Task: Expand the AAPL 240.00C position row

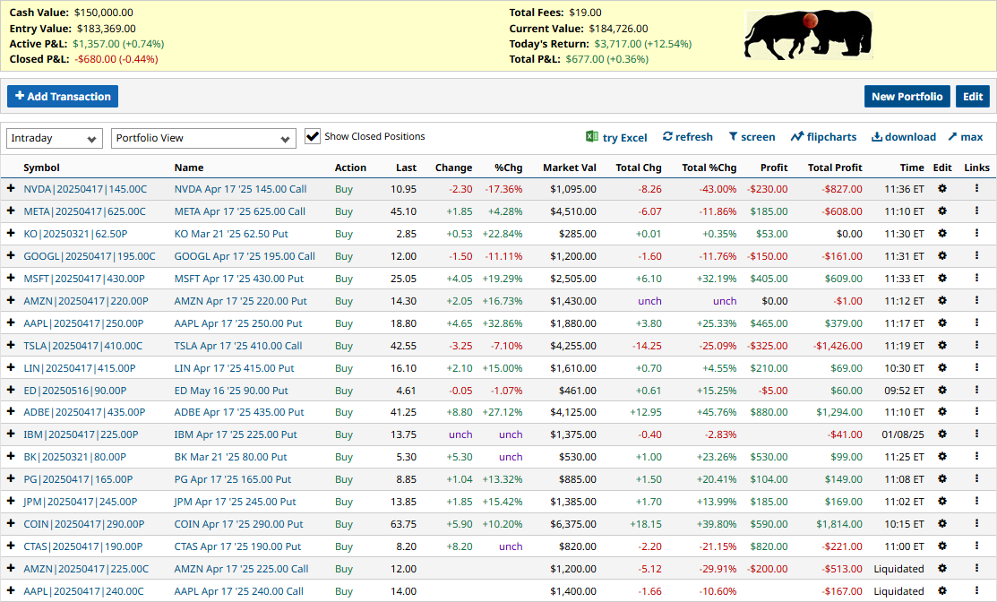Action: click(x=11, y=590)
